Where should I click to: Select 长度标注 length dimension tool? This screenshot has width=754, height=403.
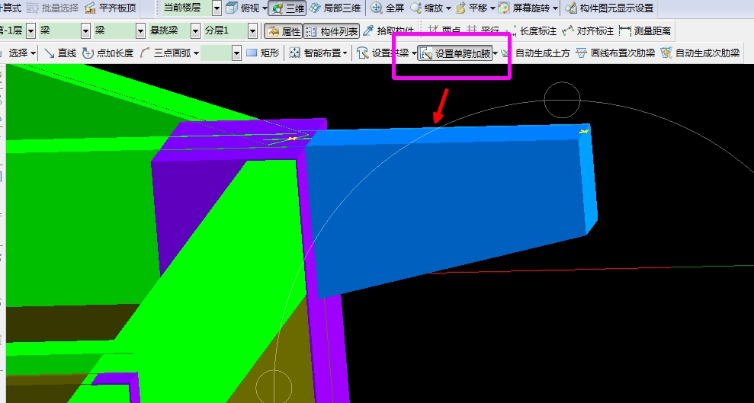(531, 31)
